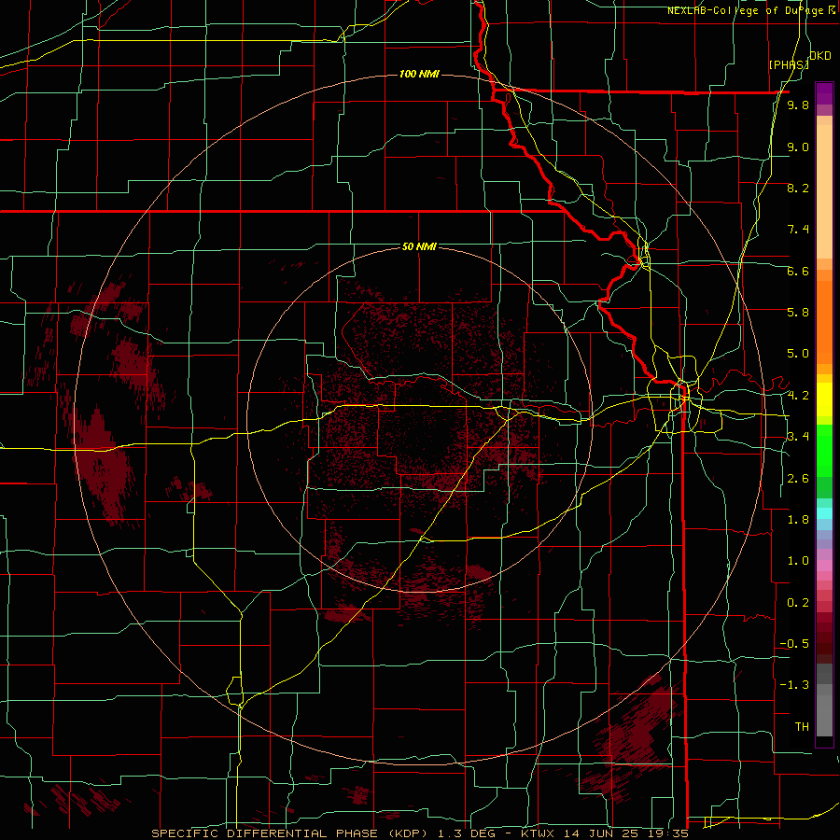Click the OKD label near the legend

tap(820, 56)
